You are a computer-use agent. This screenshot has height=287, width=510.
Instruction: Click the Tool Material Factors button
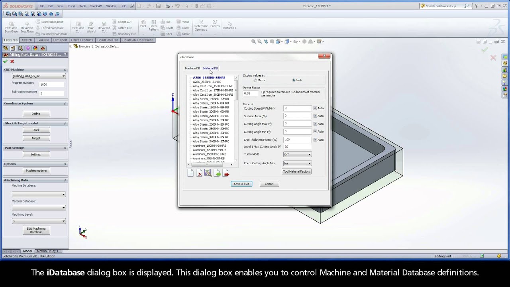coord(296,171)
